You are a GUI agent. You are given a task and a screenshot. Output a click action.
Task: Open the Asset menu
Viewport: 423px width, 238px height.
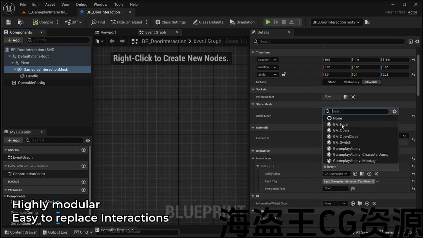(50, 4)
